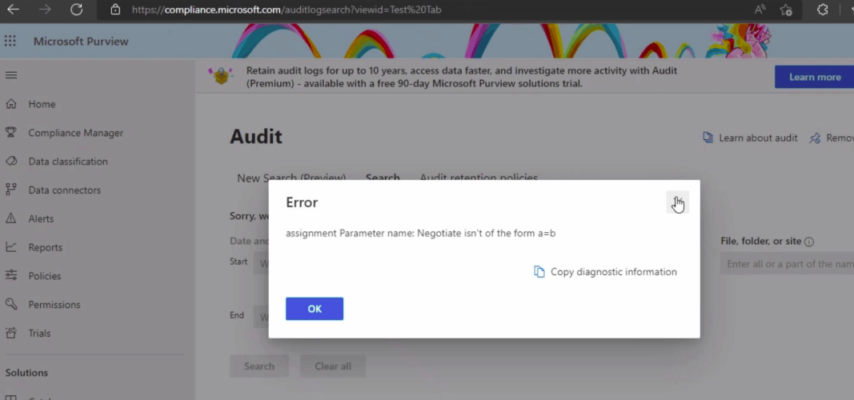Switch to the Search tab
854x400 pixels.
tap(383, 178)
